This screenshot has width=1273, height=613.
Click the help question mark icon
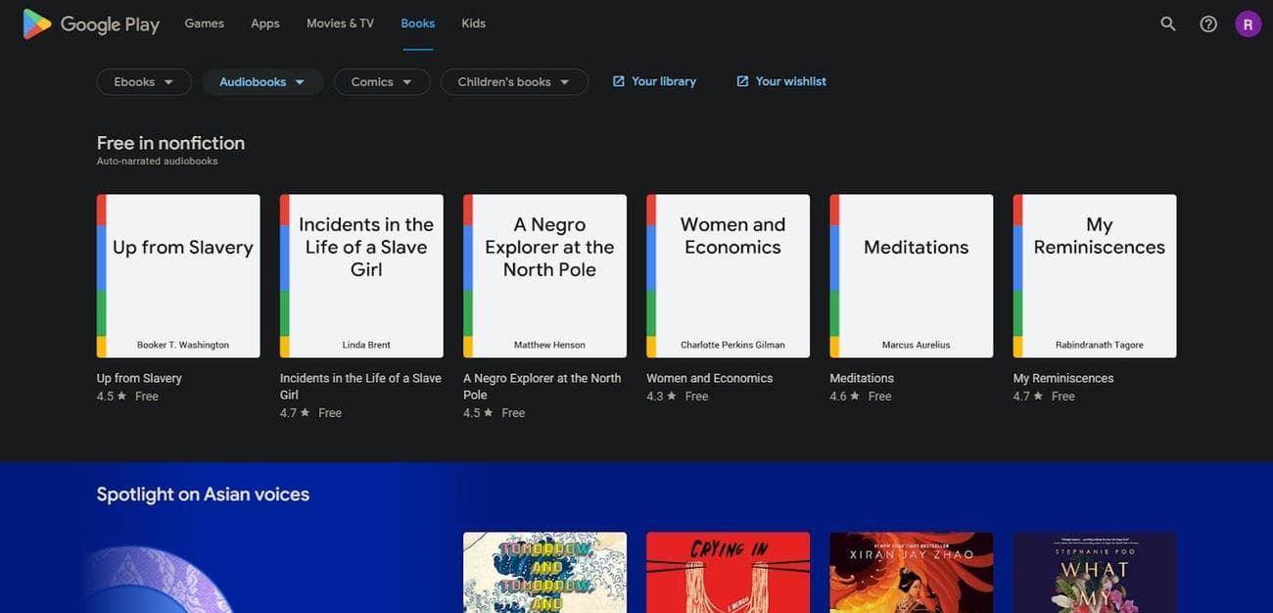click(1208, 24)
